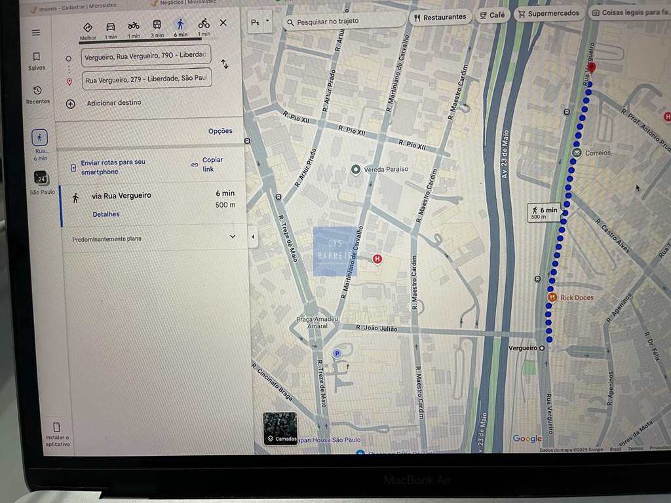Expand Predominantemente plana elevation info
Image resolution: width=671 pixels, height=503 pixels.
coord(233,236)
